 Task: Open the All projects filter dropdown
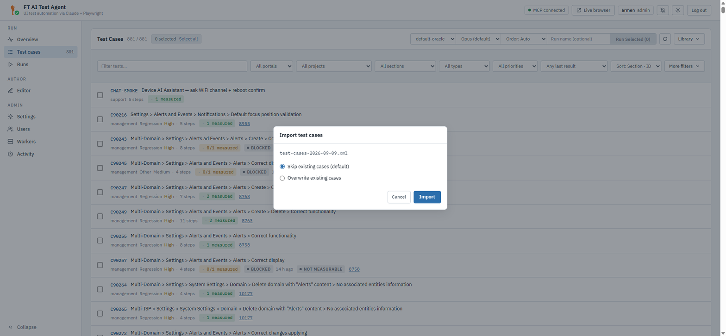334,66
